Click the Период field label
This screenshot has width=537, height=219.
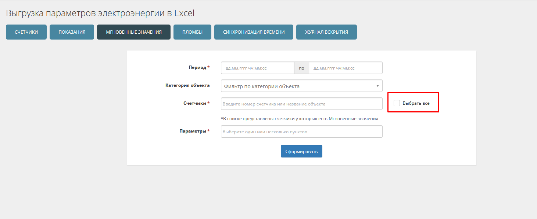(197, 68)
